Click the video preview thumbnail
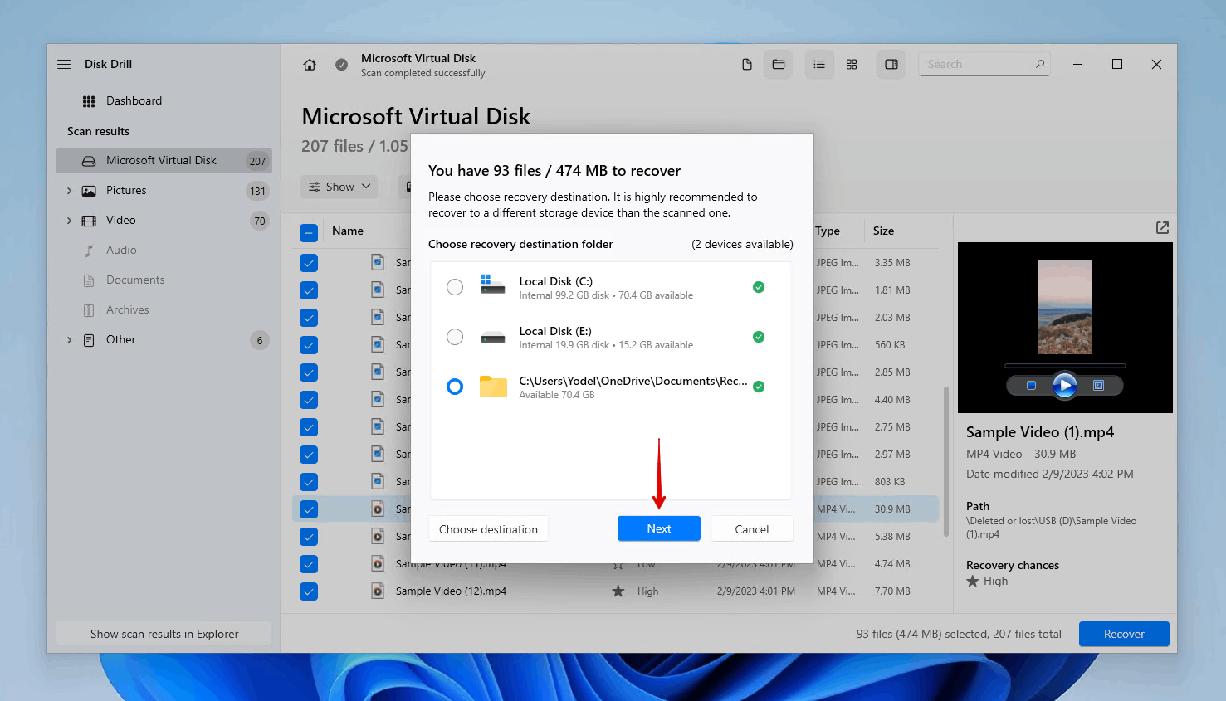1226x701 pixels. point(1065,307)
